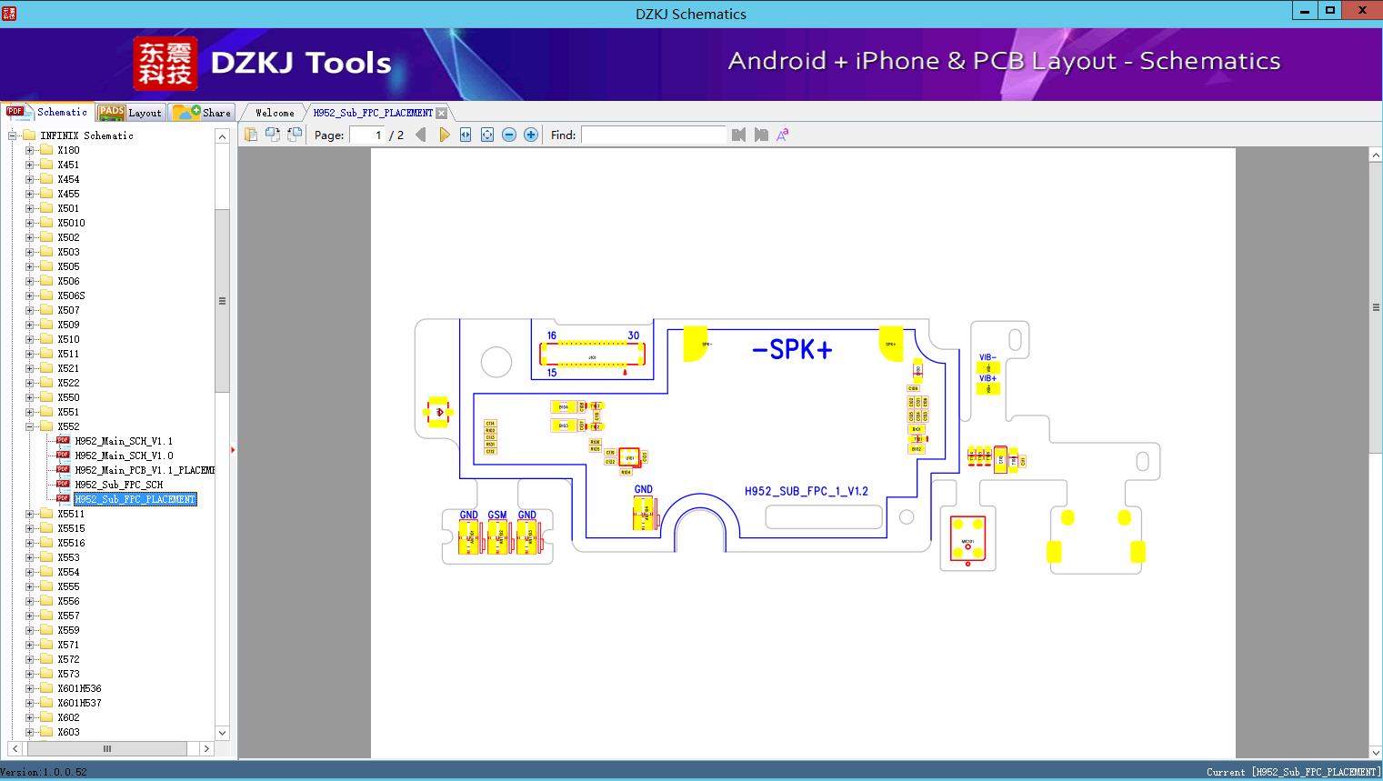Open H952_Main_PCB_V1.1_PLACEMENT file
Viewport: 1383px width, 781px height.
pos(145,470)
